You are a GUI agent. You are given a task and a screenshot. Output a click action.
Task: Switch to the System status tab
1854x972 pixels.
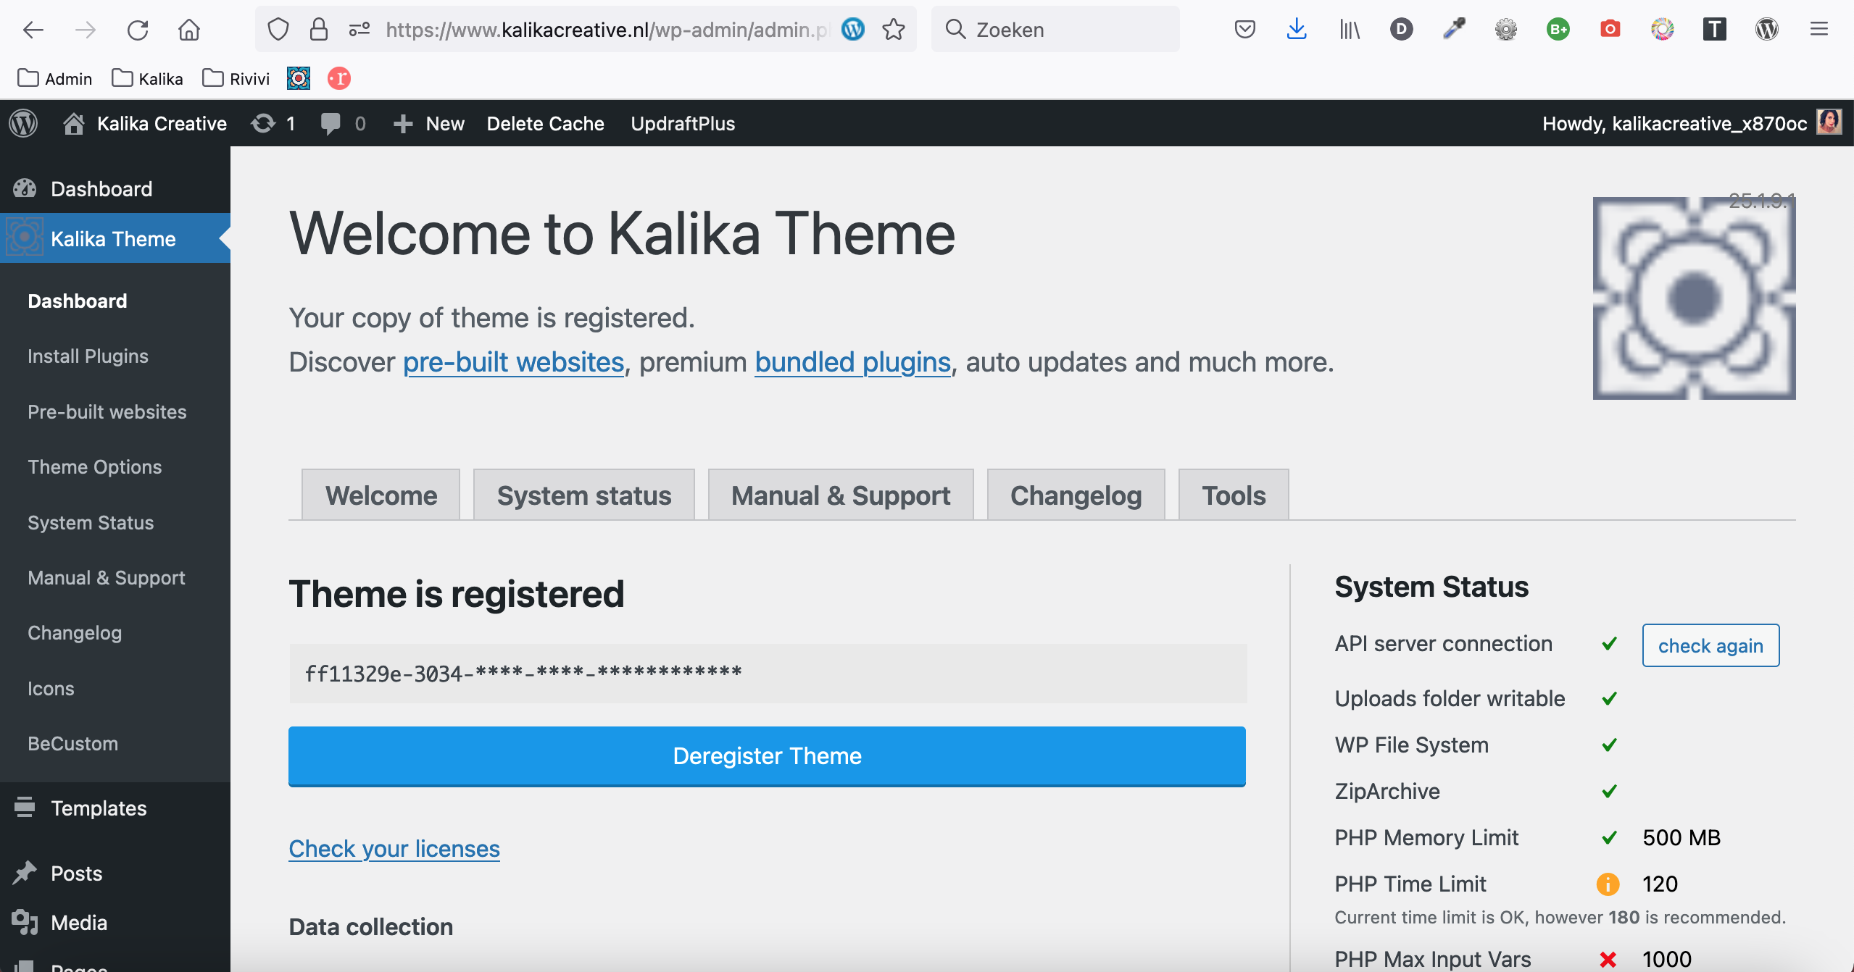coord(584,495)
